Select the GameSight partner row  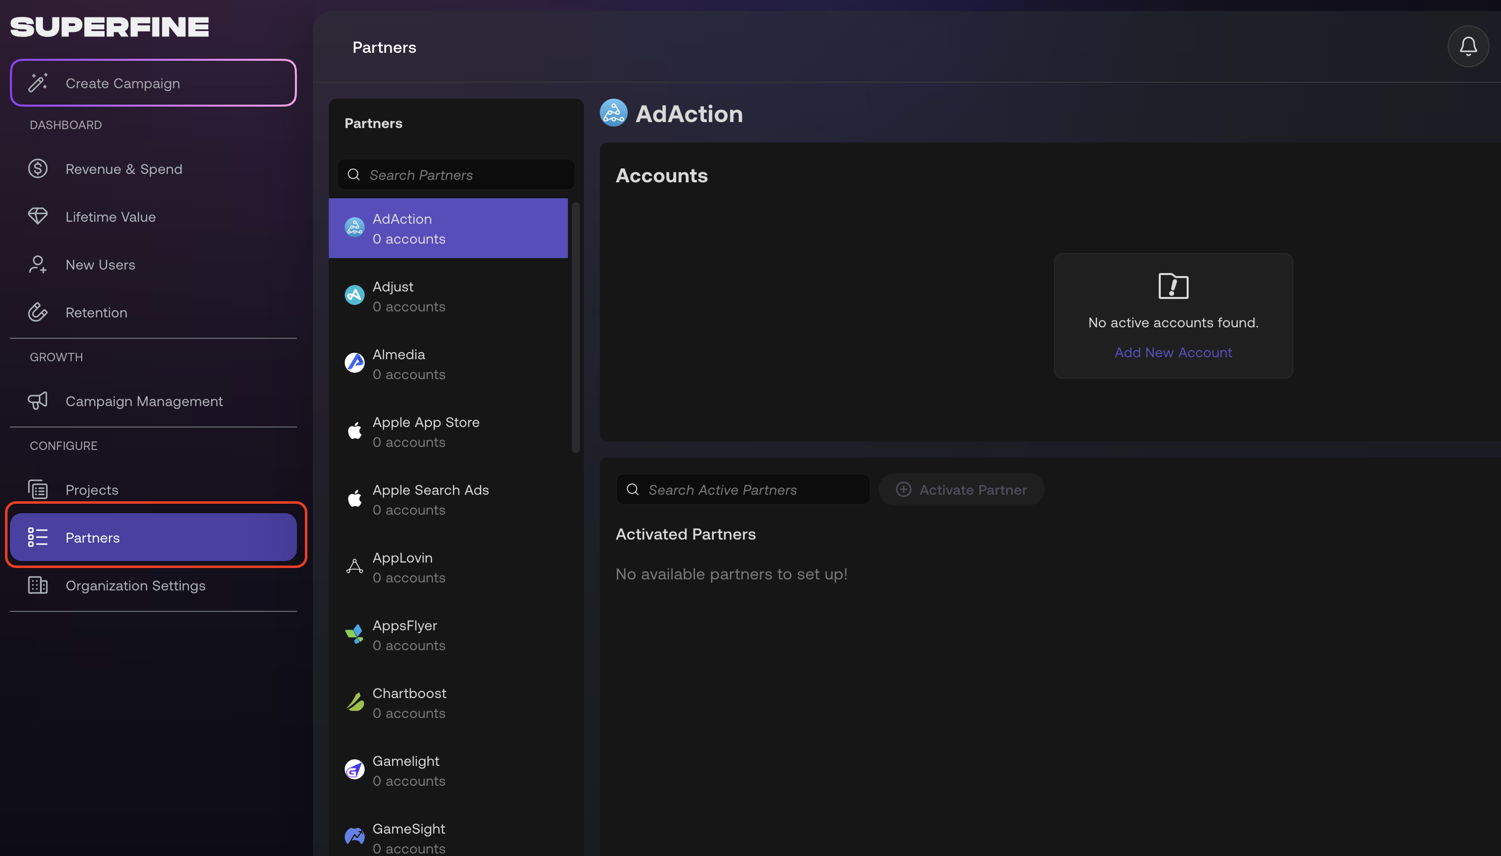[448, 832]
